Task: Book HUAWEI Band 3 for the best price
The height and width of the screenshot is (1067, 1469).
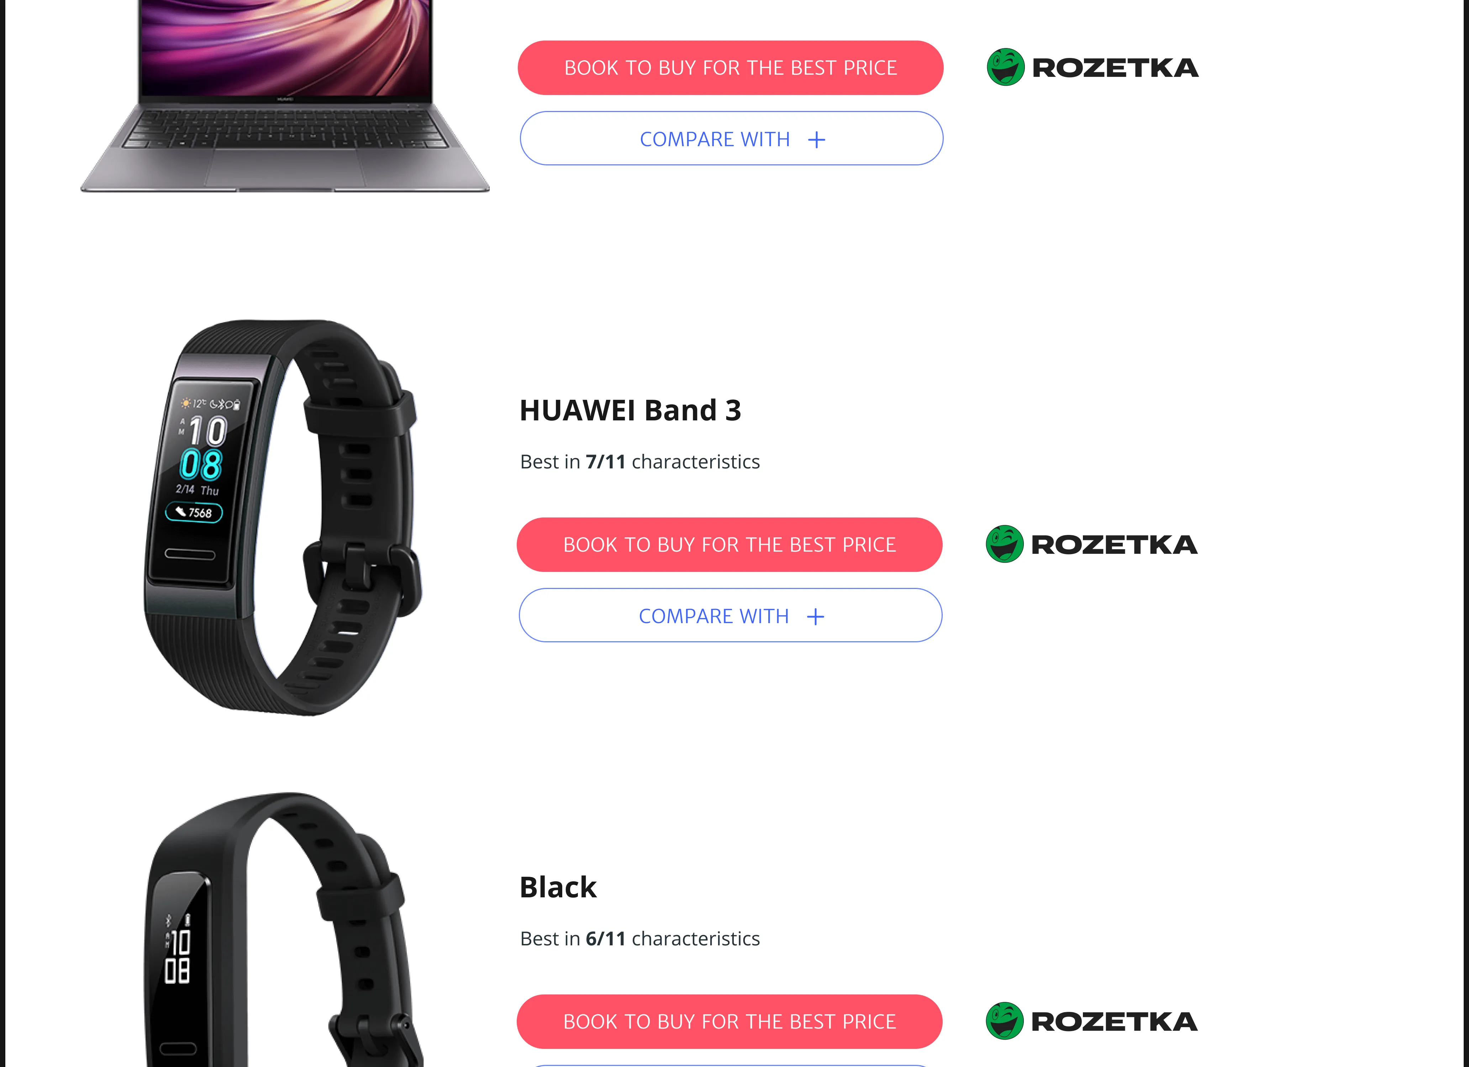Action: coord(729,545)
